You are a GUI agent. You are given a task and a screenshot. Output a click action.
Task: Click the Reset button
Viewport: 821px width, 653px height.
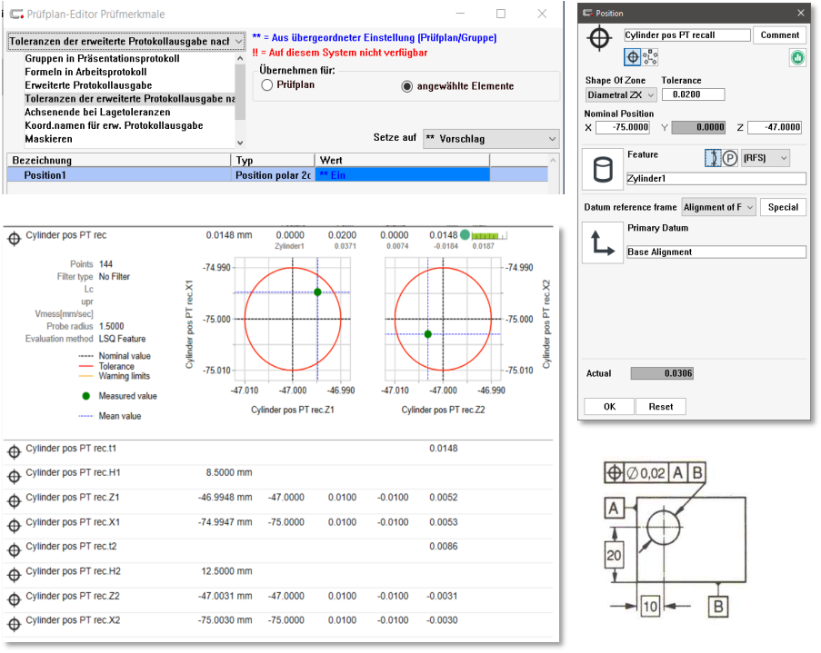coord(660,407)
